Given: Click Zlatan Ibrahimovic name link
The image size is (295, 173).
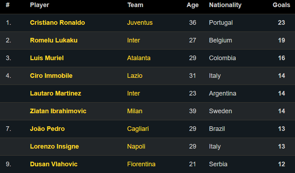Looking at the screenshot, I should [58, 111].
